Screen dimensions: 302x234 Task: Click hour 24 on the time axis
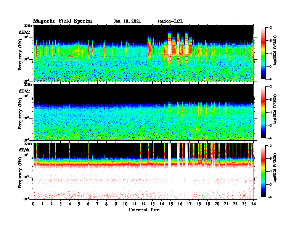(254, 204)
